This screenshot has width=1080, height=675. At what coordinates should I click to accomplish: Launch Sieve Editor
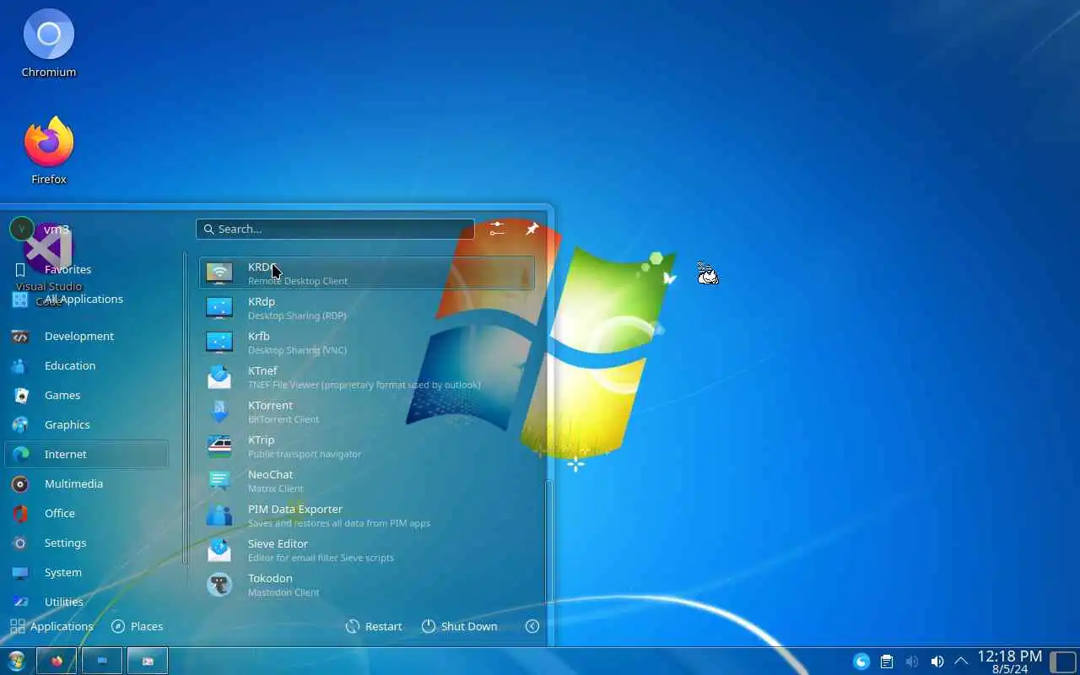pos(367,550)
